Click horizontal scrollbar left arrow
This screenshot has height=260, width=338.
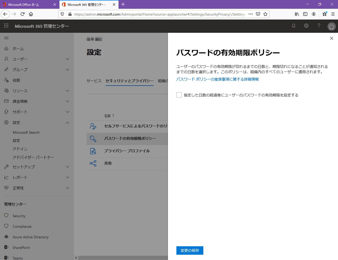click(x=76, y=258)
